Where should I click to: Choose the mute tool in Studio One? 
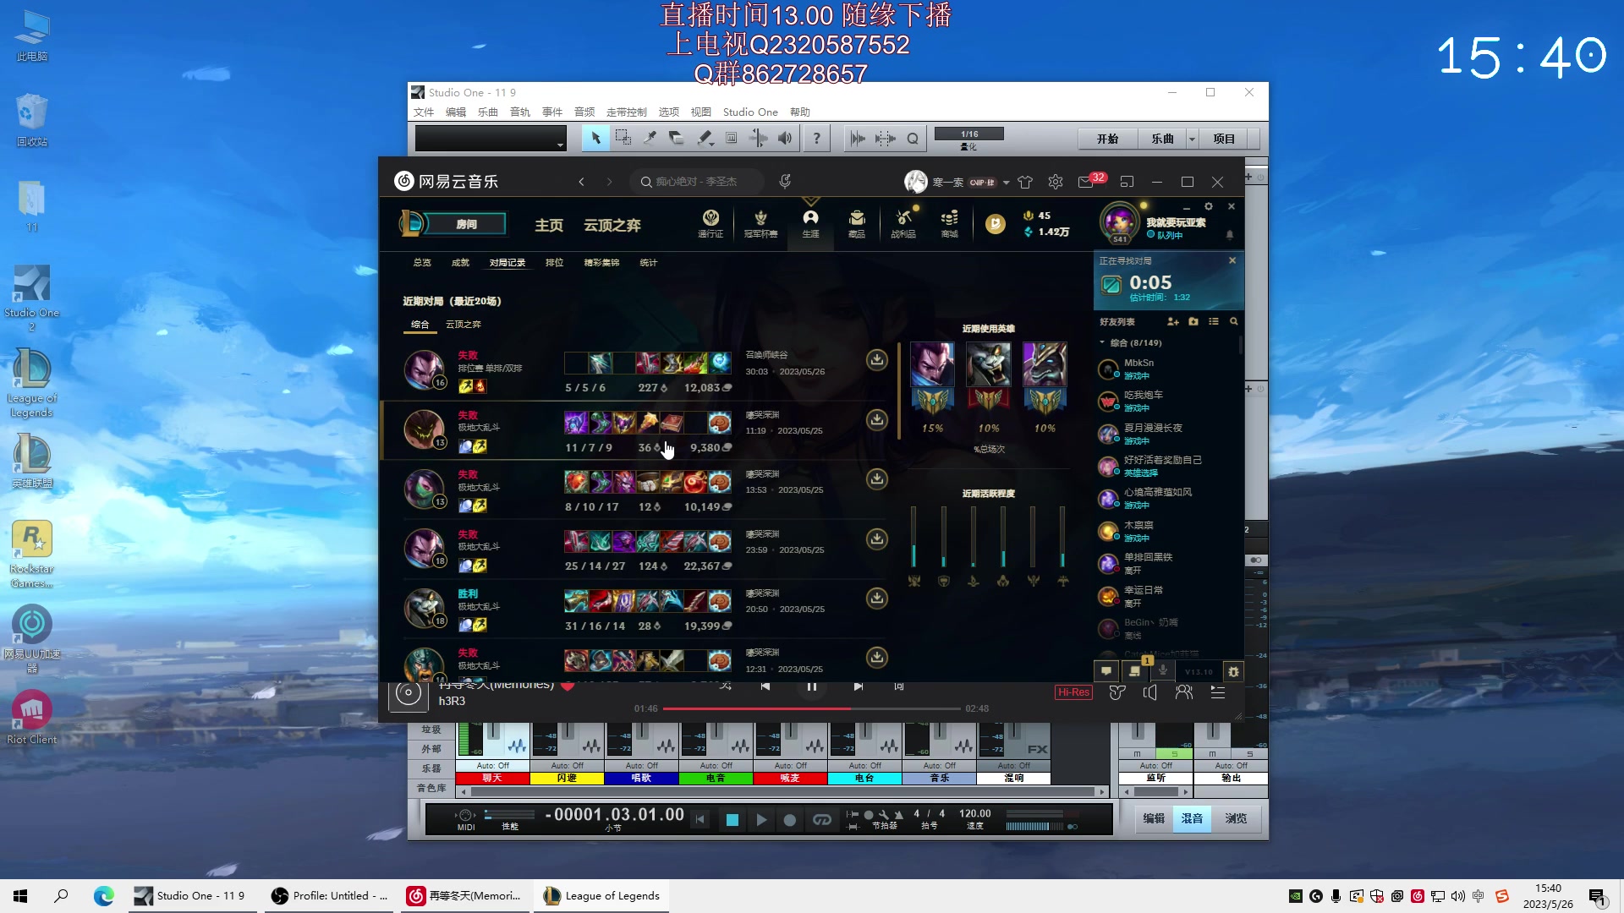(x=732, y=138)
